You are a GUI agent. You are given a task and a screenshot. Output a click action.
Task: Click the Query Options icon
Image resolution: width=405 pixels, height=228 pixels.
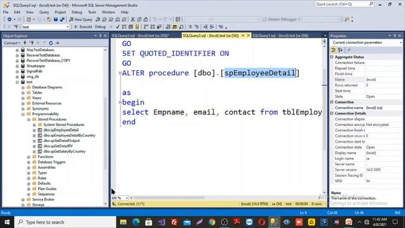coord(131,27)
